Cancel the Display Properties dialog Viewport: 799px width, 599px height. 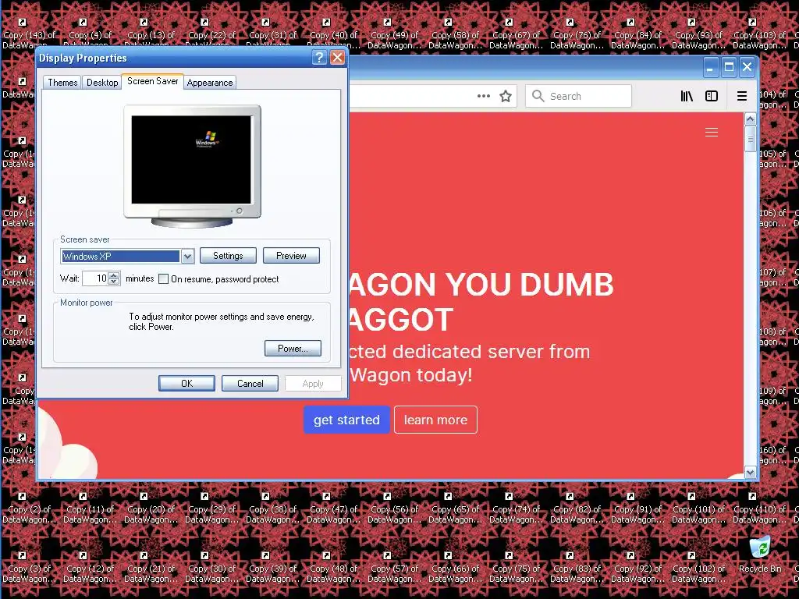coord(250,384)
